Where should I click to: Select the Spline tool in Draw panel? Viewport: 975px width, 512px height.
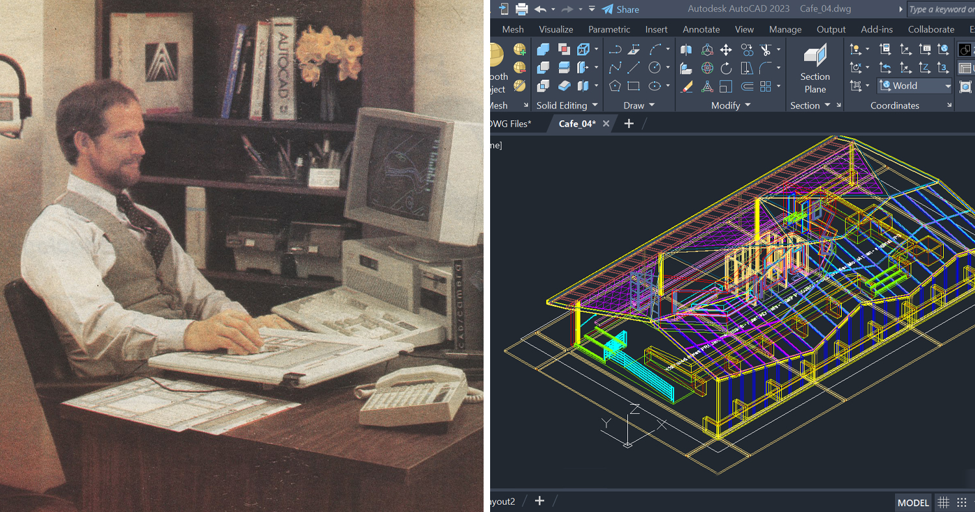(615, 68)
